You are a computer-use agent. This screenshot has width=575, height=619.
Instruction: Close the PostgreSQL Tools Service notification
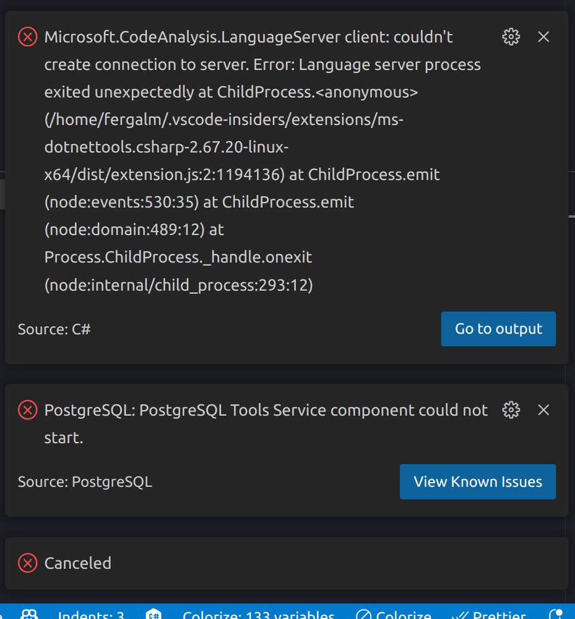click(x=543, y=410)
